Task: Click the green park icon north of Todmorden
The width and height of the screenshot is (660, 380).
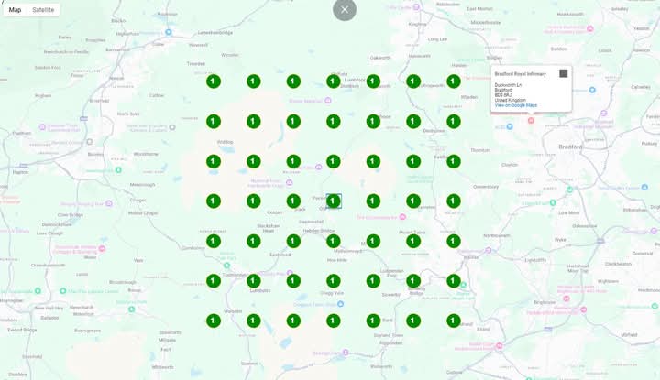Action: (227, 266)
